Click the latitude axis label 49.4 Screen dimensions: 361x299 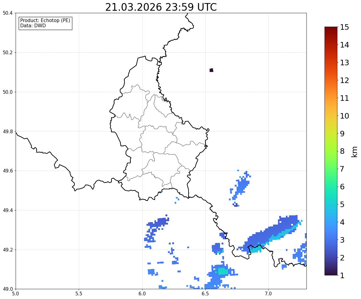click(8, 210)
